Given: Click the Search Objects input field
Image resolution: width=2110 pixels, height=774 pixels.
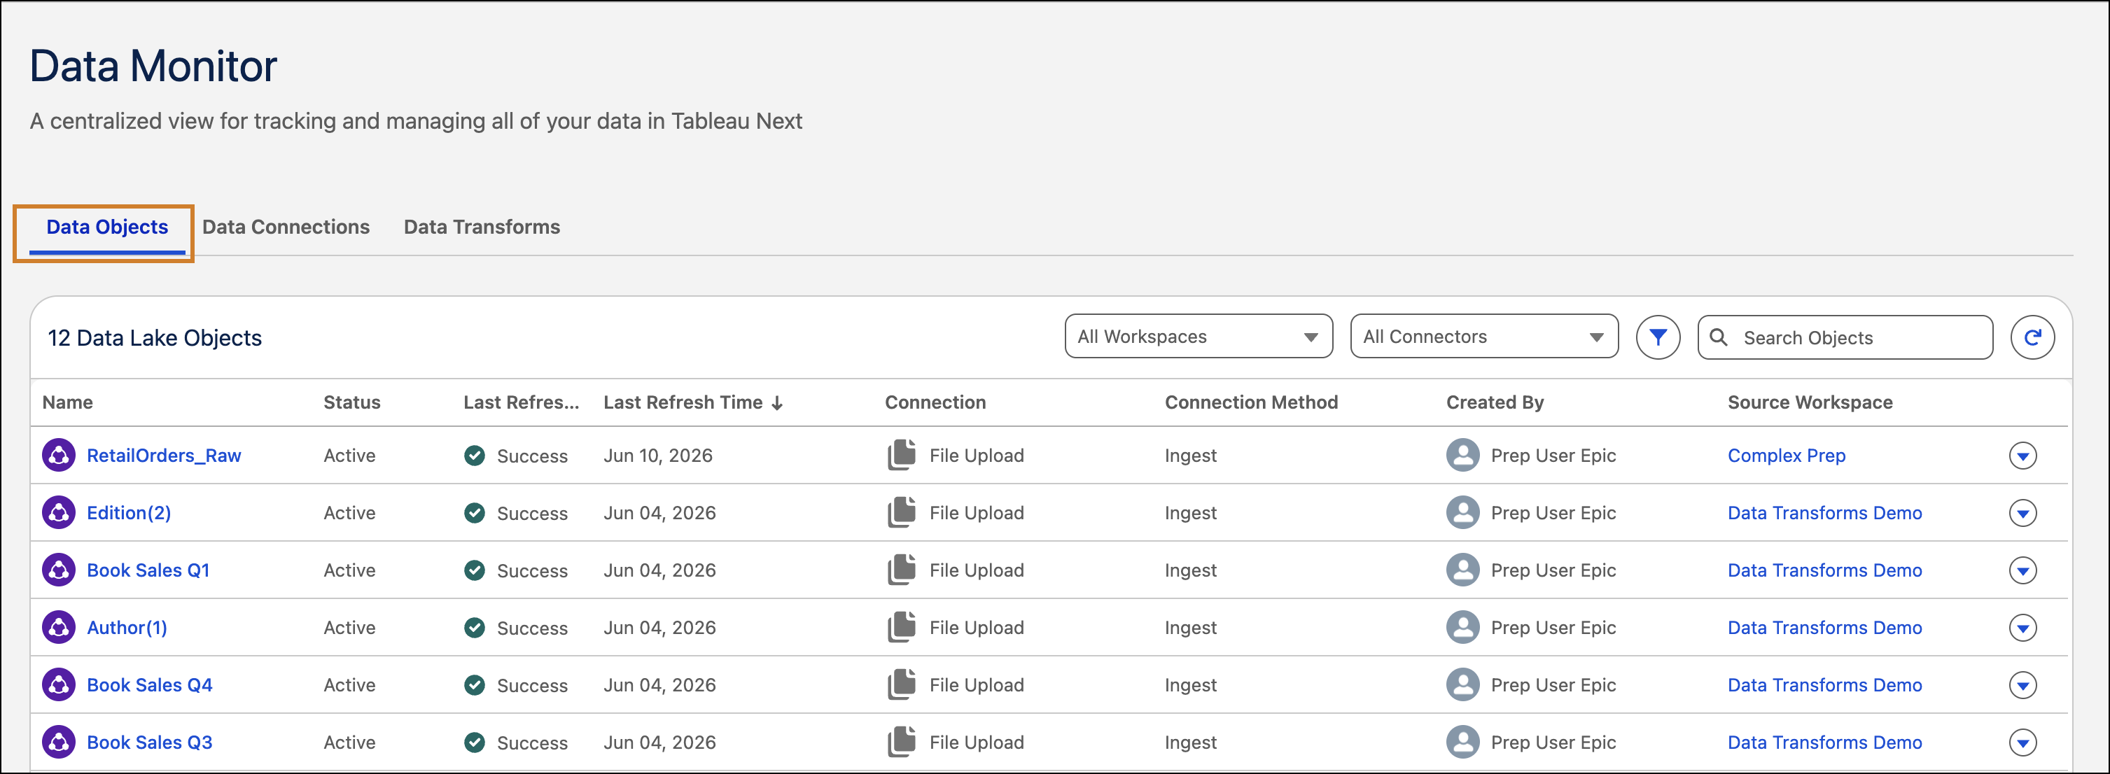Looking at the screenshot, I should tap(1845, 337).
